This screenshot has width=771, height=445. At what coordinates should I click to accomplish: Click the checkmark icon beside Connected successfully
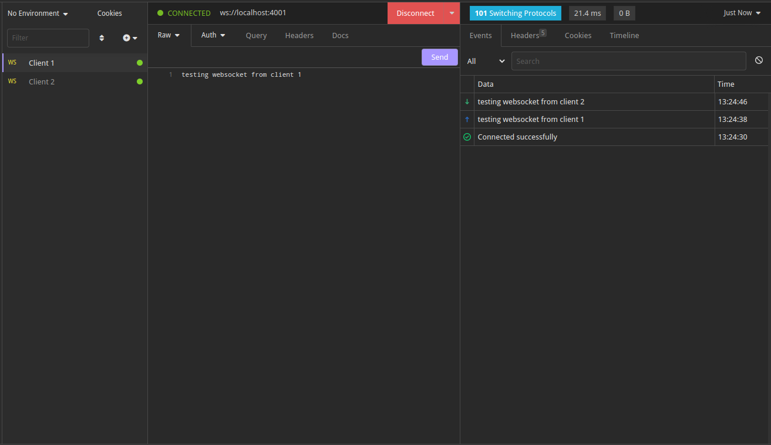click(x=467, y=137)
